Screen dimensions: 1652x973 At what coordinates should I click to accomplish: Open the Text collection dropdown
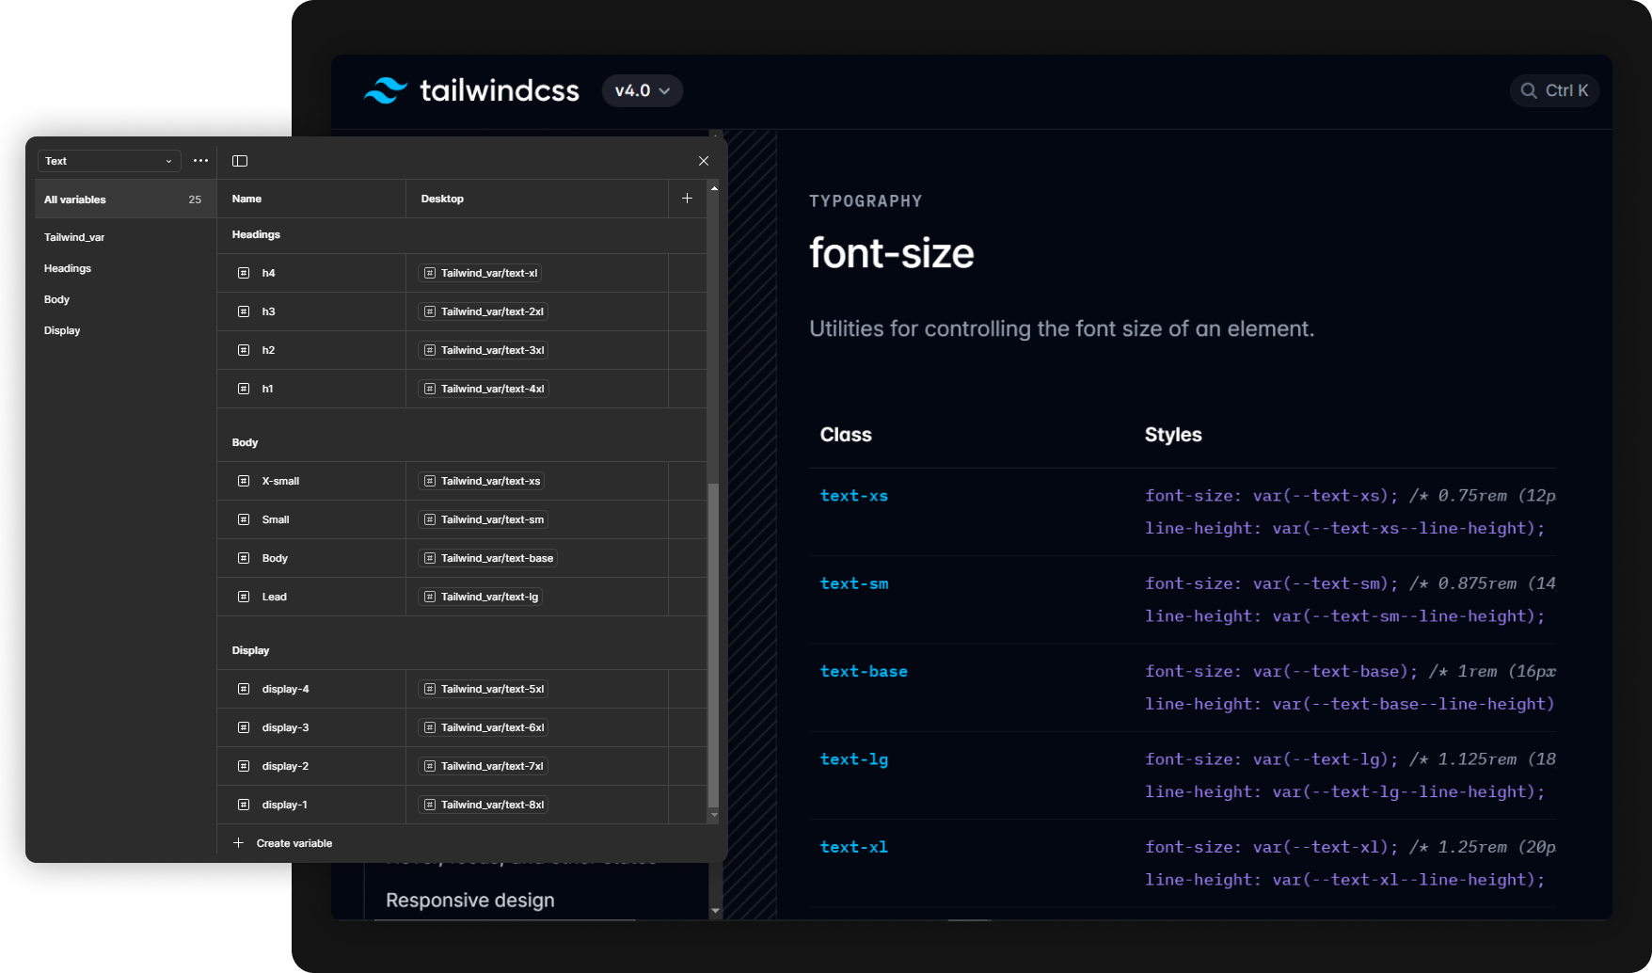point(109,161)
